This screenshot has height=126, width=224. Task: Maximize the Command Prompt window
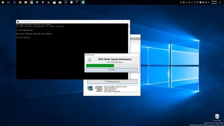coord(122,22)
